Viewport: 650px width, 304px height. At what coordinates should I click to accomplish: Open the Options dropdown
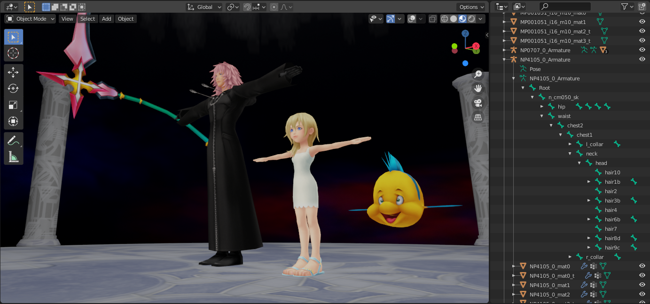pos(471,7)
